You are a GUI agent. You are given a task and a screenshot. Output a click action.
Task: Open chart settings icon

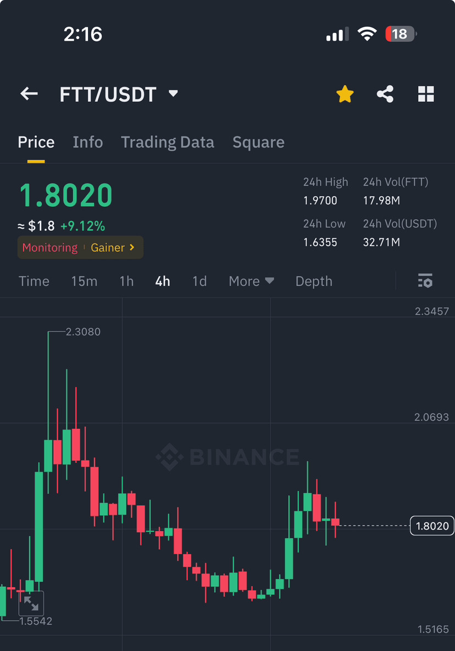[425, 281]
